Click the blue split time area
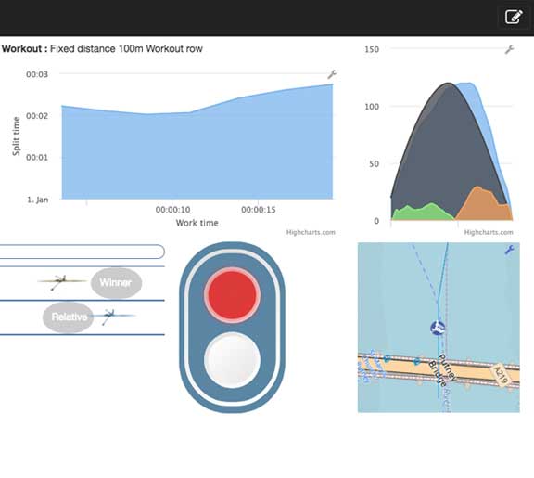 197,153
